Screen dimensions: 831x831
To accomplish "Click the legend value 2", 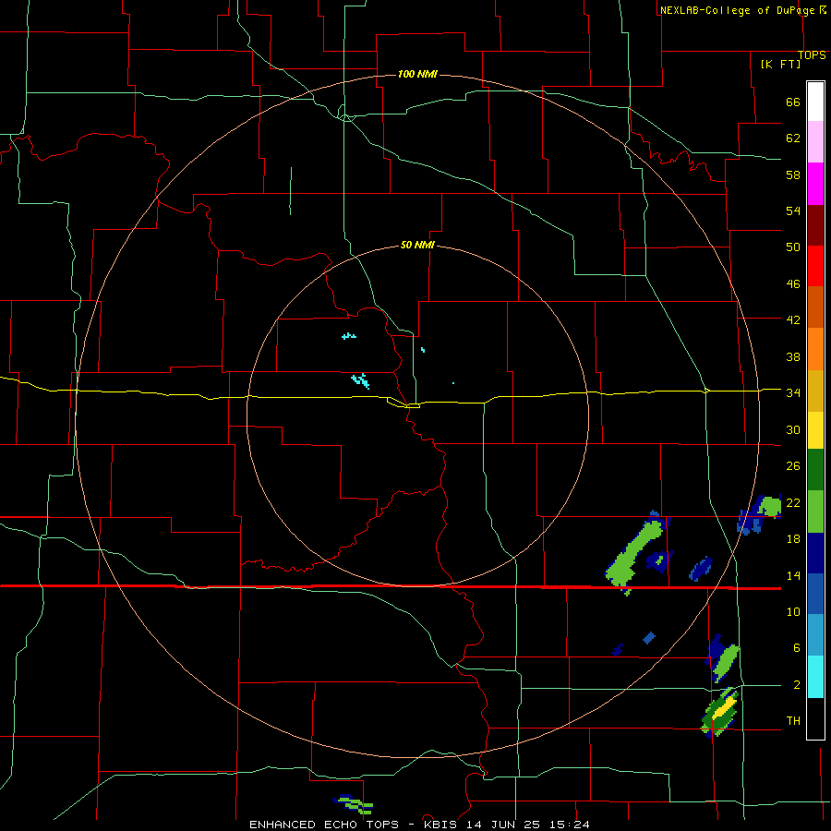I will click(796, 685).
